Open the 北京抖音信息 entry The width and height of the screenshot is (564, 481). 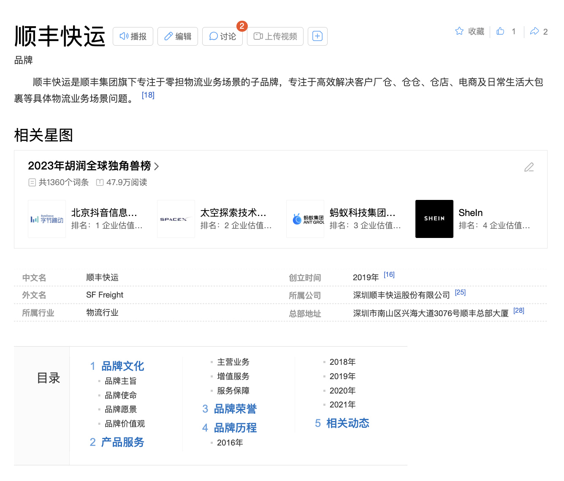104,213
